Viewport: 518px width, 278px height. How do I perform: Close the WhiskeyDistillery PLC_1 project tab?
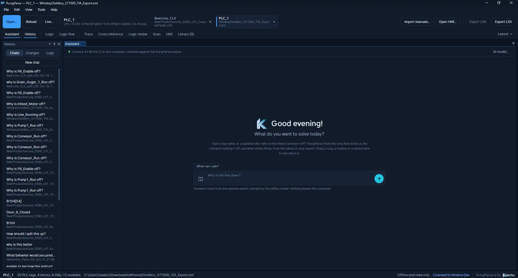(274, 22)
